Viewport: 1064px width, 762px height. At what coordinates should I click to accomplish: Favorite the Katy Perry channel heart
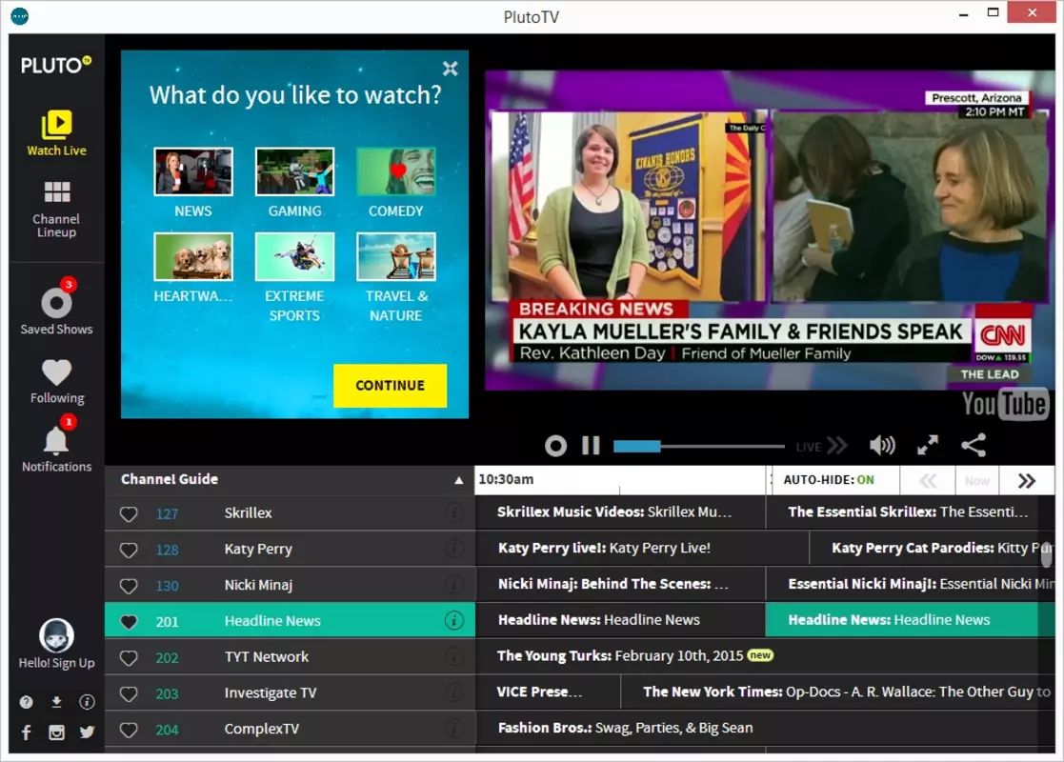129,551
